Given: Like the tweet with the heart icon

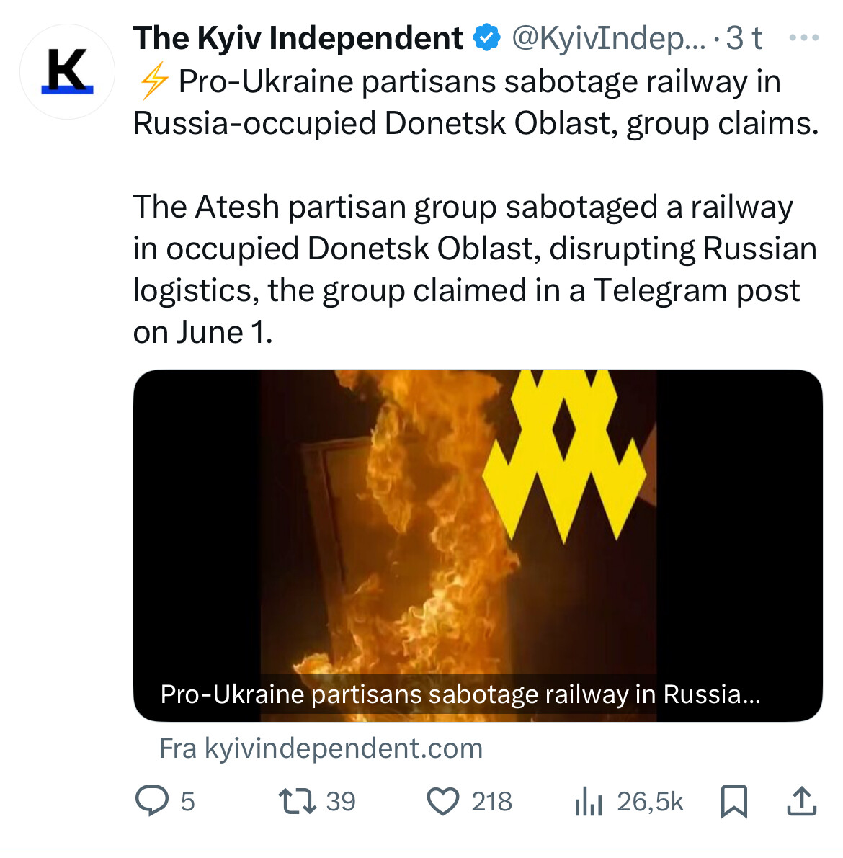Looking at the screenshot, I should click(443, 802).
